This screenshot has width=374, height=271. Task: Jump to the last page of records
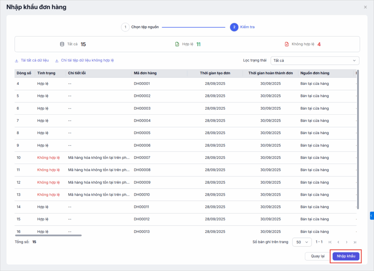pos(355,242)
